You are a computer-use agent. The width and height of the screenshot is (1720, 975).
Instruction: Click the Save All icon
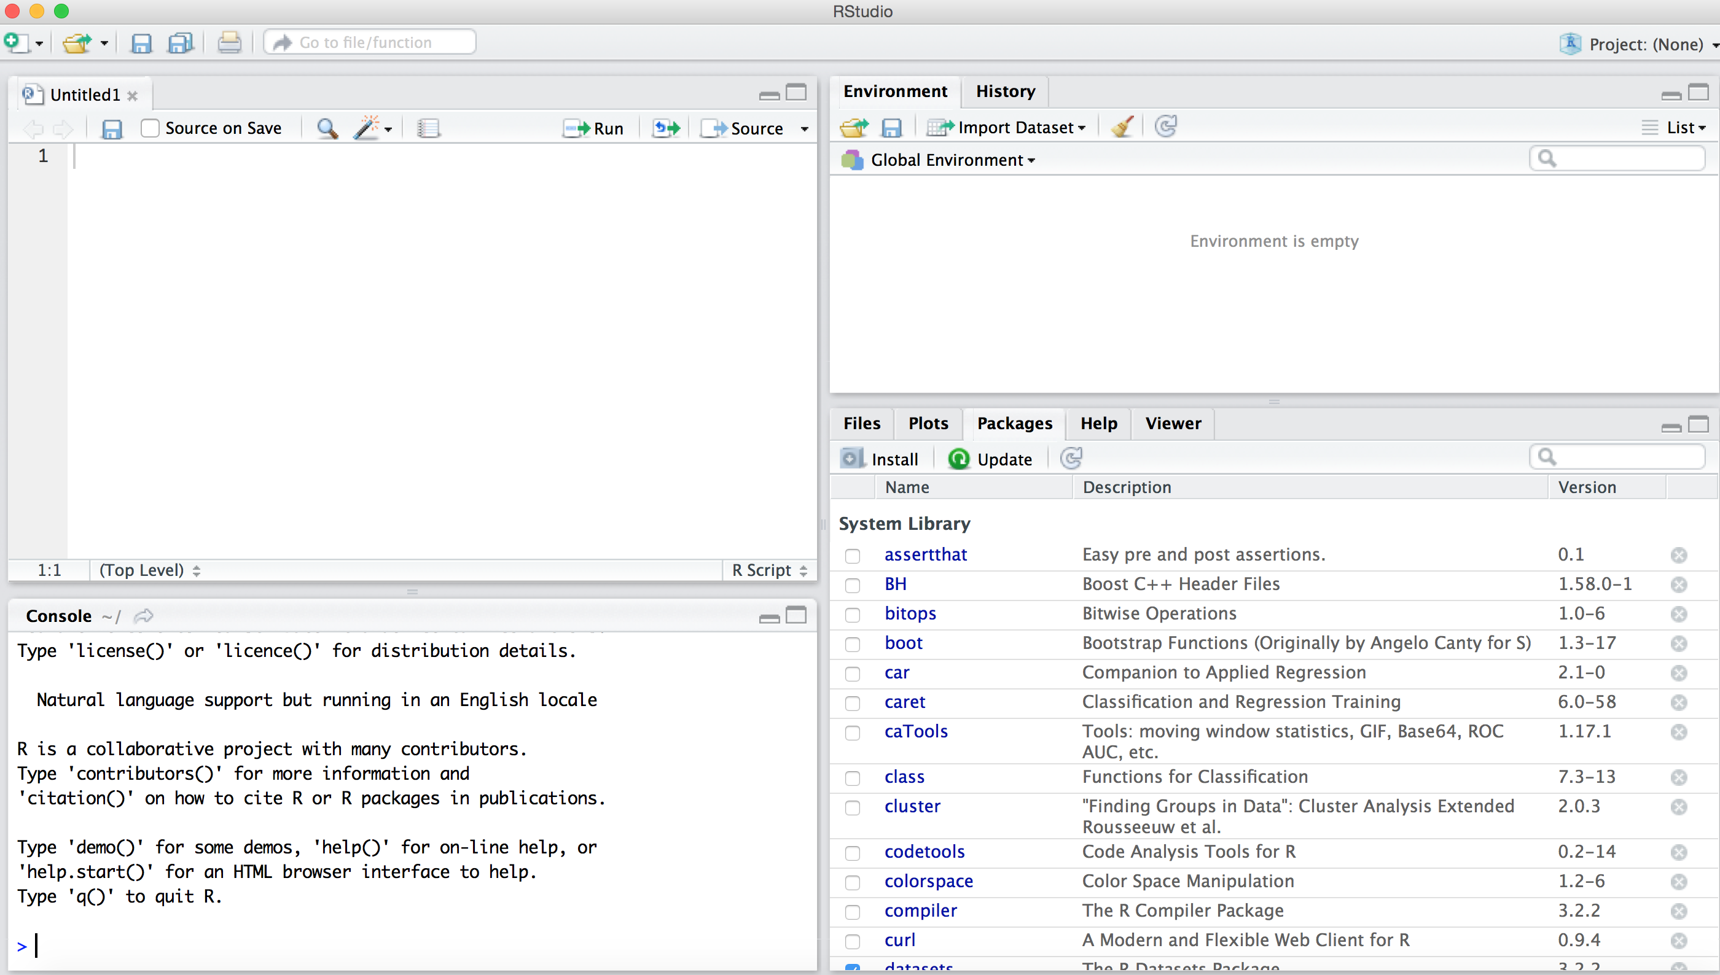[x=181, y=44]
